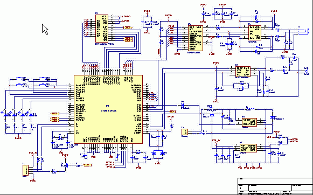Click the headphone amplifier IC at top right
Image resolution: width=313 pixels, height=195 pixels.
pyautogui.click(x=255, y=32)
